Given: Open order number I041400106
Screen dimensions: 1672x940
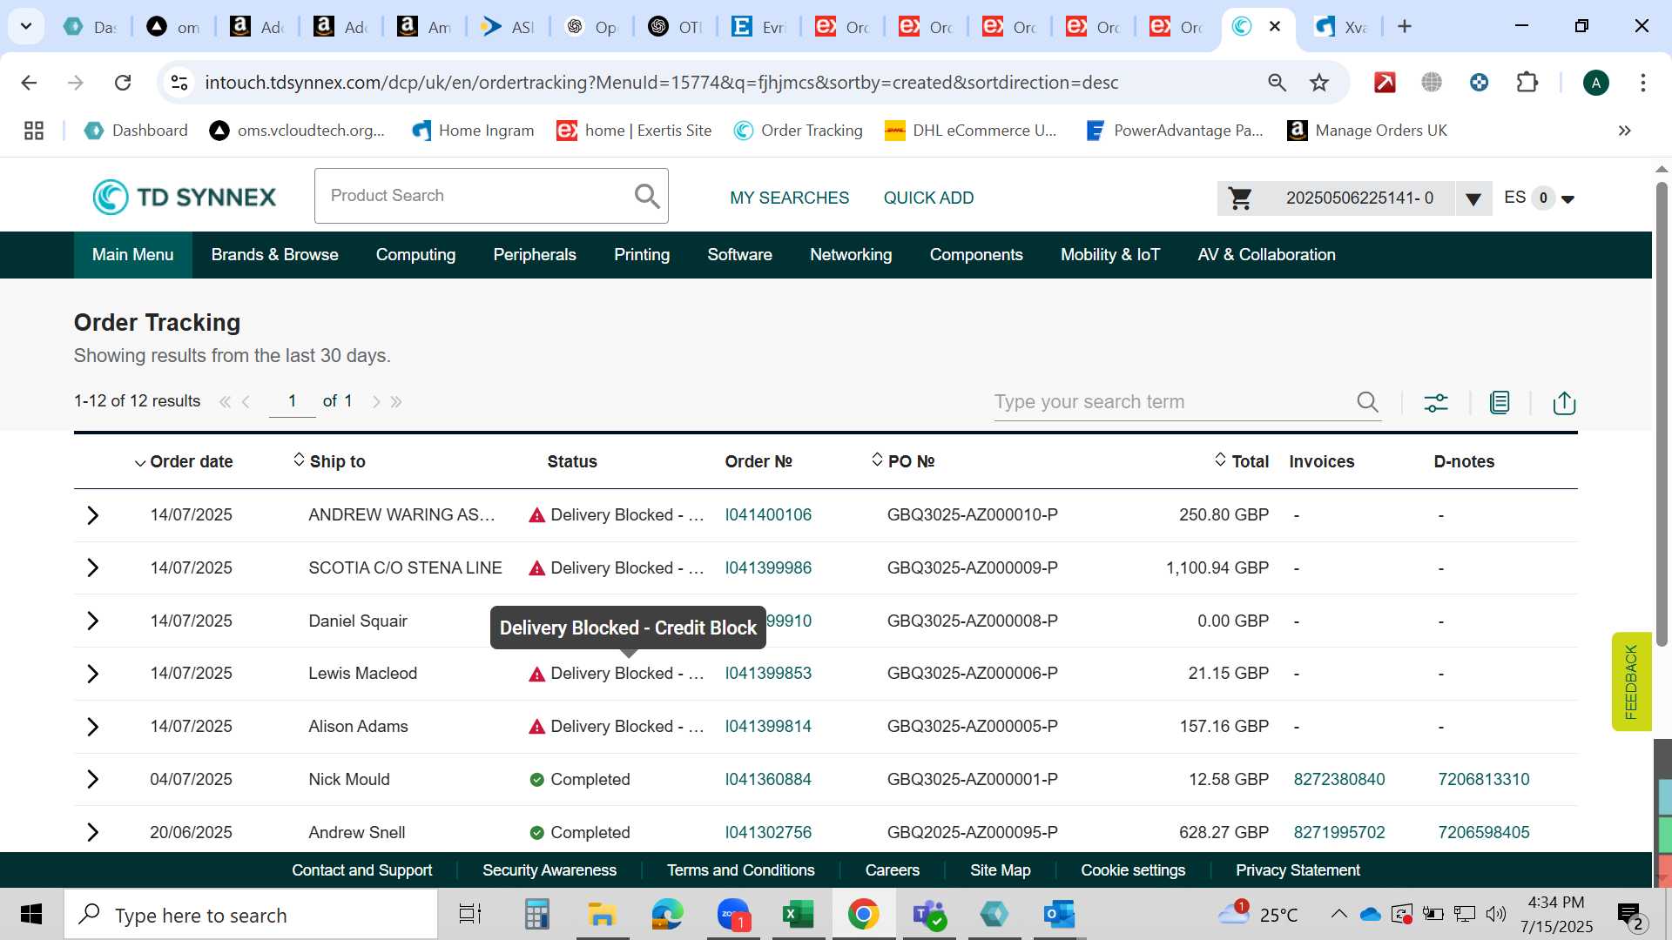Looking at the screenshot, I should [768, 515].
